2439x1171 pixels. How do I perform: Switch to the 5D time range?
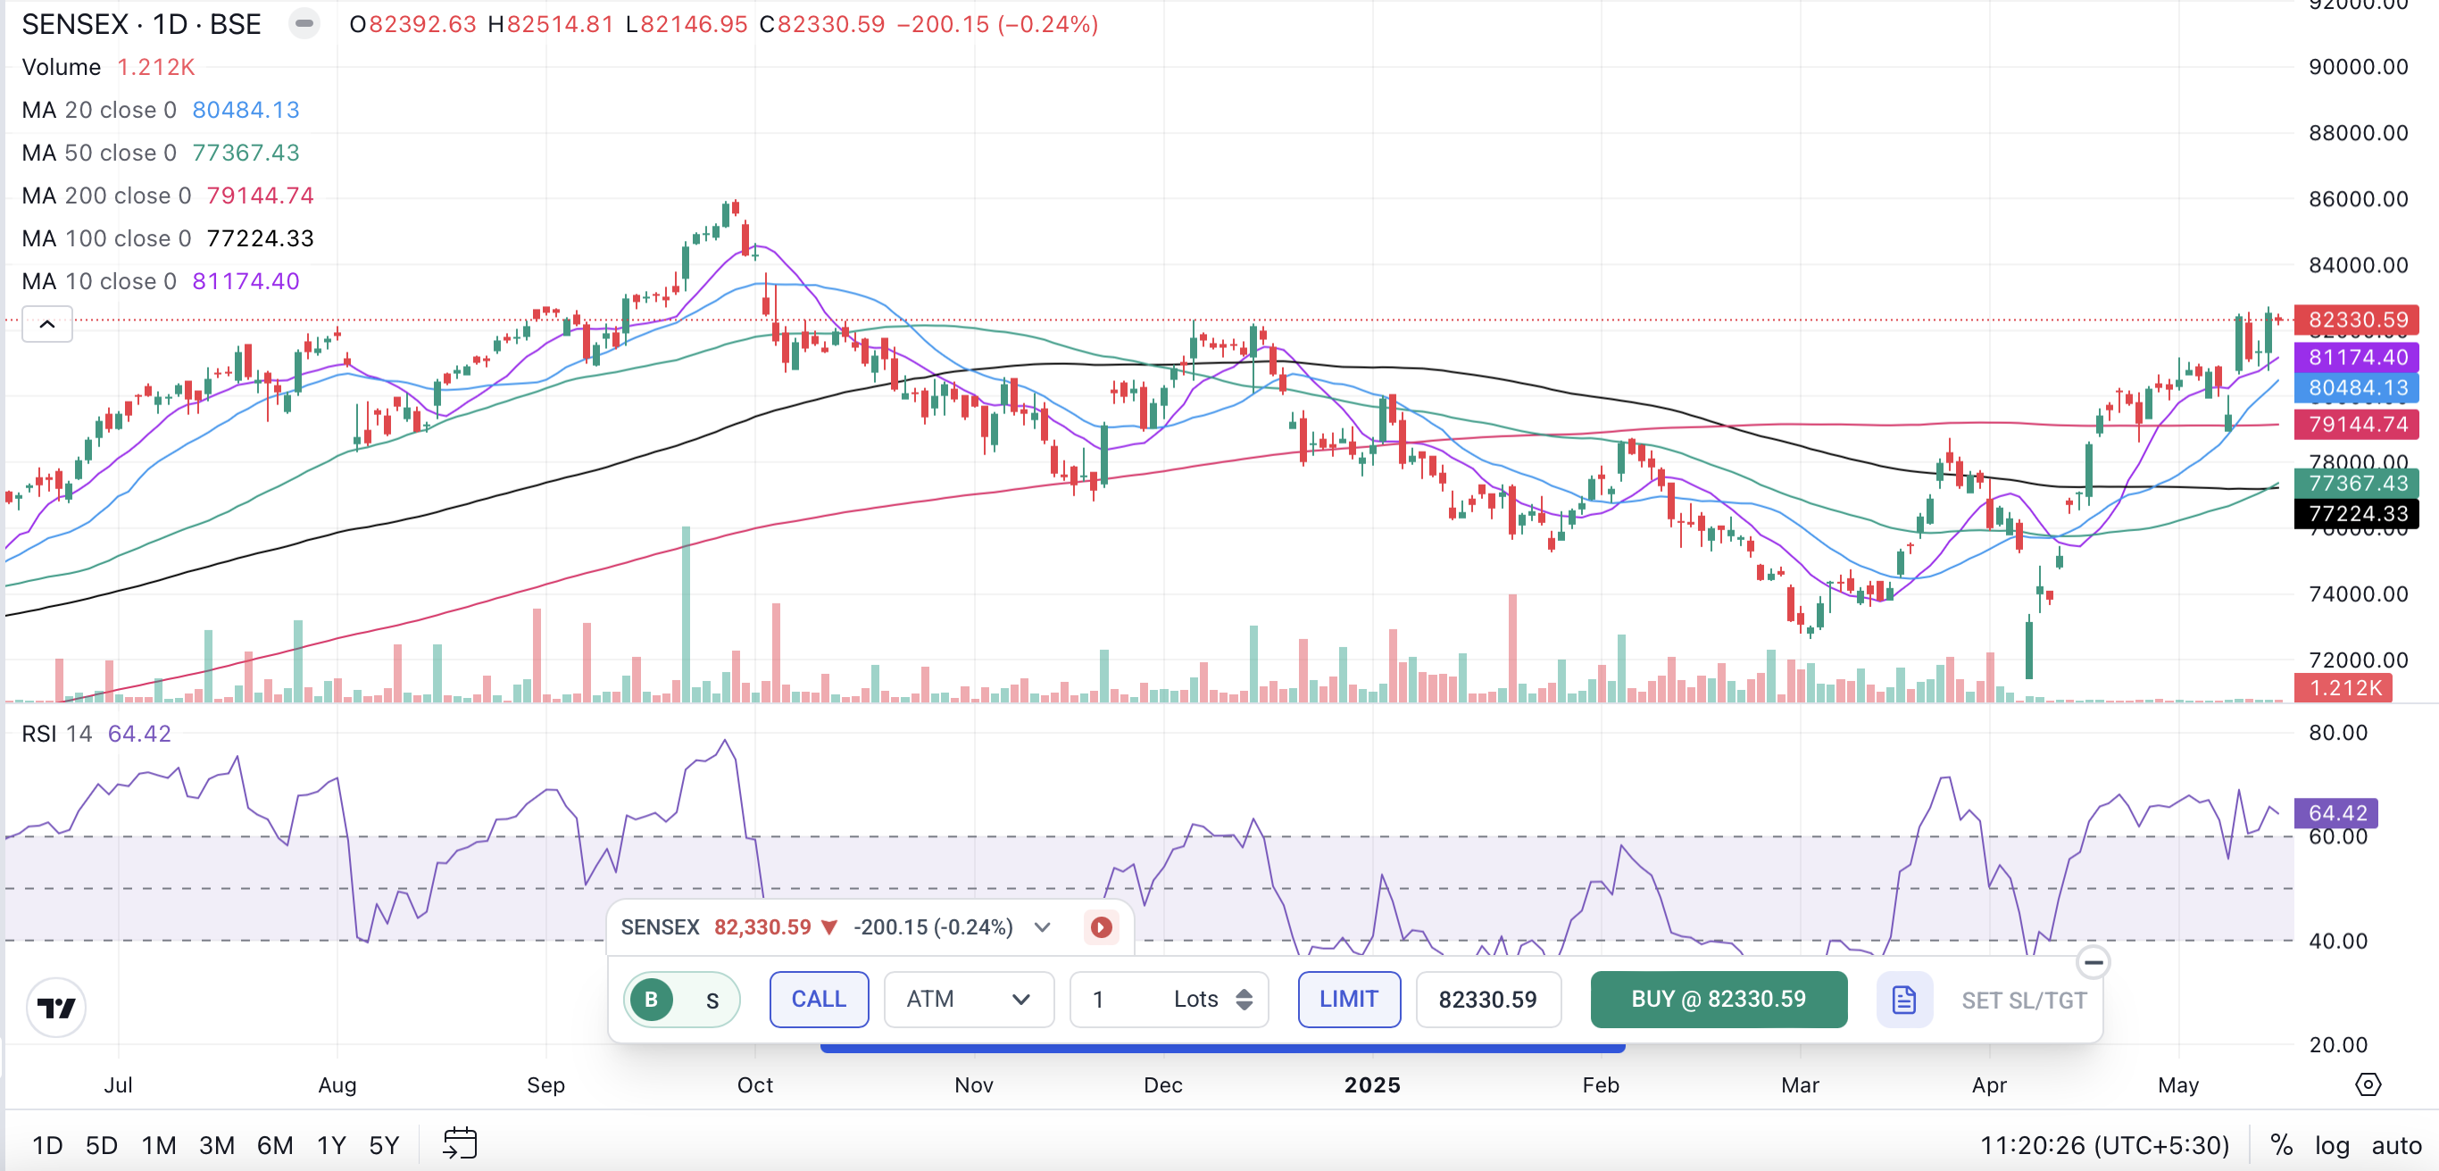click(101, 1145)
